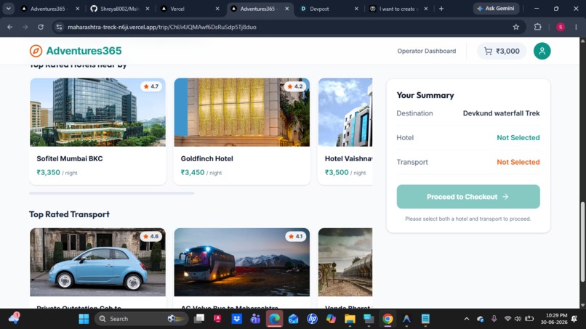Click the AC Volvo bus photo

(x=242, y=262)
